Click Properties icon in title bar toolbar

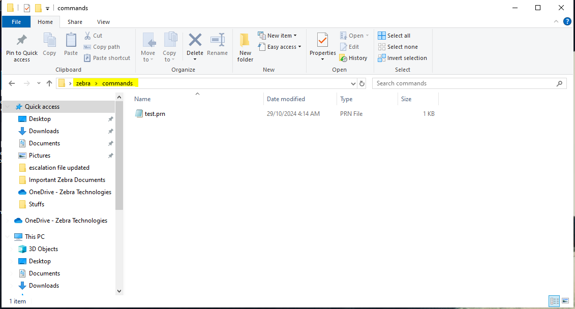pos(27,8)
